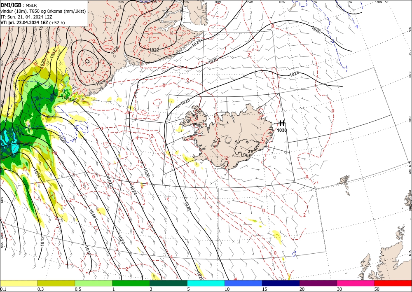Screen dimensions: 412x292
Task: Click the '15' value under the legend
Action: (265, 289)
